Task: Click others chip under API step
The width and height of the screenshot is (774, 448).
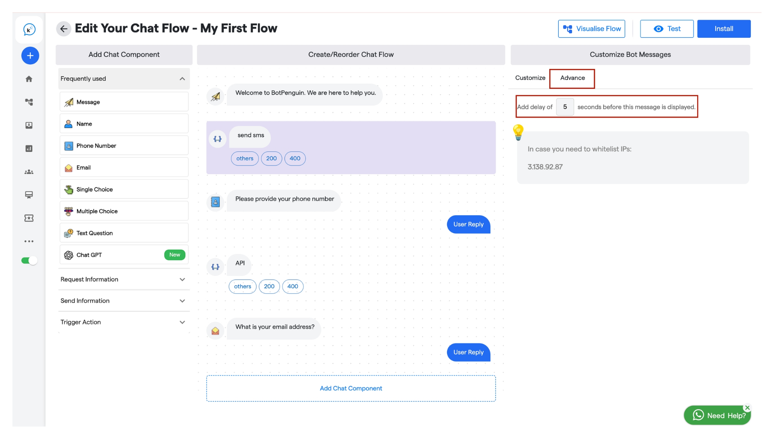Action: point(243,287)
